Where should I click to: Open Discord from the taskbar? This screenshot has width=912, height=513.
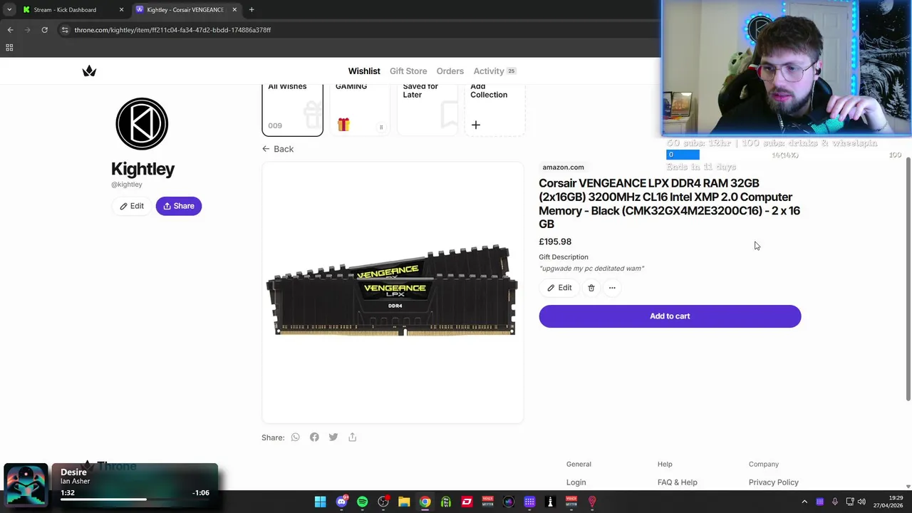pos(341,502)
